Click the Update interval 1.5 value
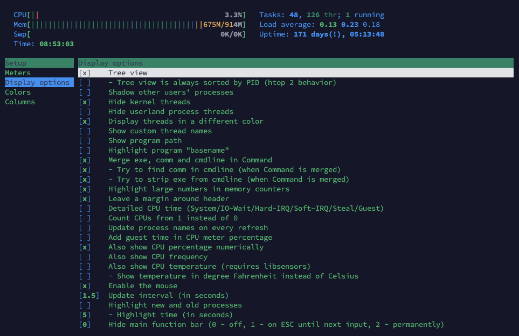The width and height of the screenshot is (519, 336). [x=89, y=296]
